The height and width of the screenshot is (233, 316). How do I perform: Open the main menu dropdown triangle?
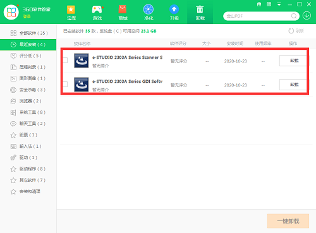click(279, 4)
